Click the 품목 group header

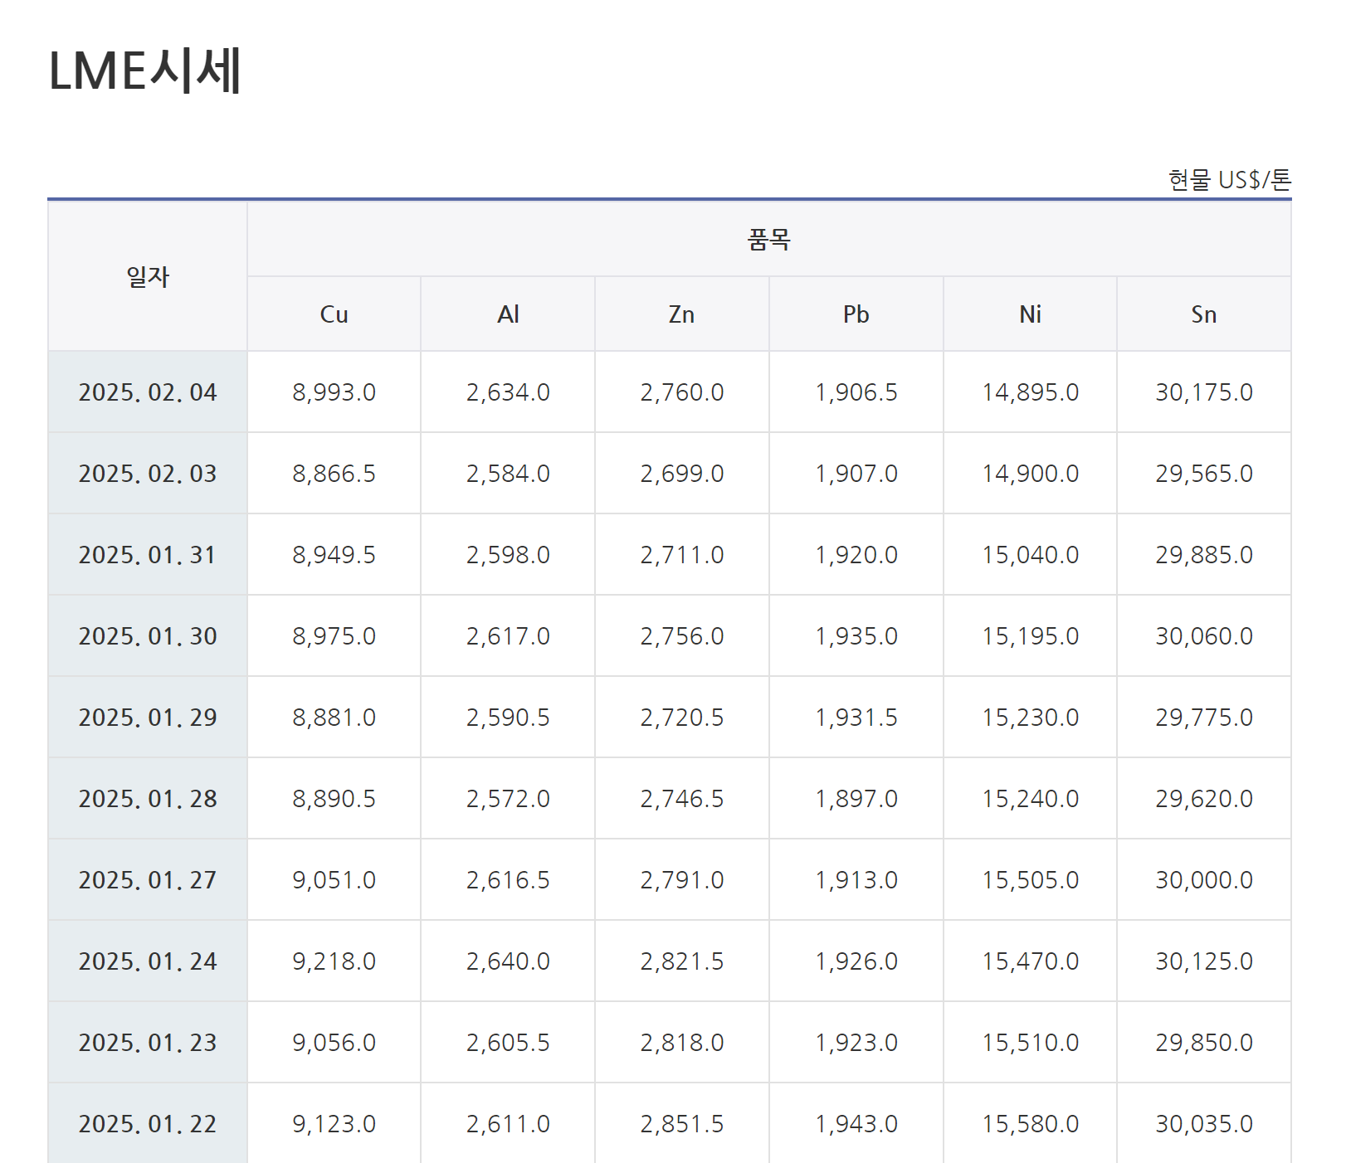pyautogui.click(x=768, y=240)
